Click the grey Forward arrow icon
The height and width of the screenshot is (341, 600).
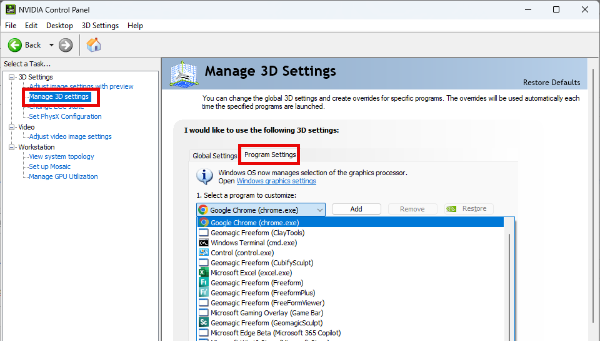(x=66, y=45)
